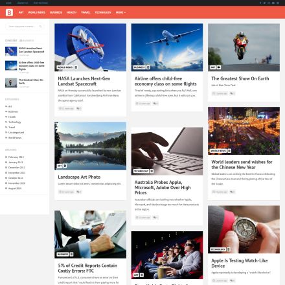Click the folder icon beside Travel category
The image size is (285, 285).
[x=6, y=127]
